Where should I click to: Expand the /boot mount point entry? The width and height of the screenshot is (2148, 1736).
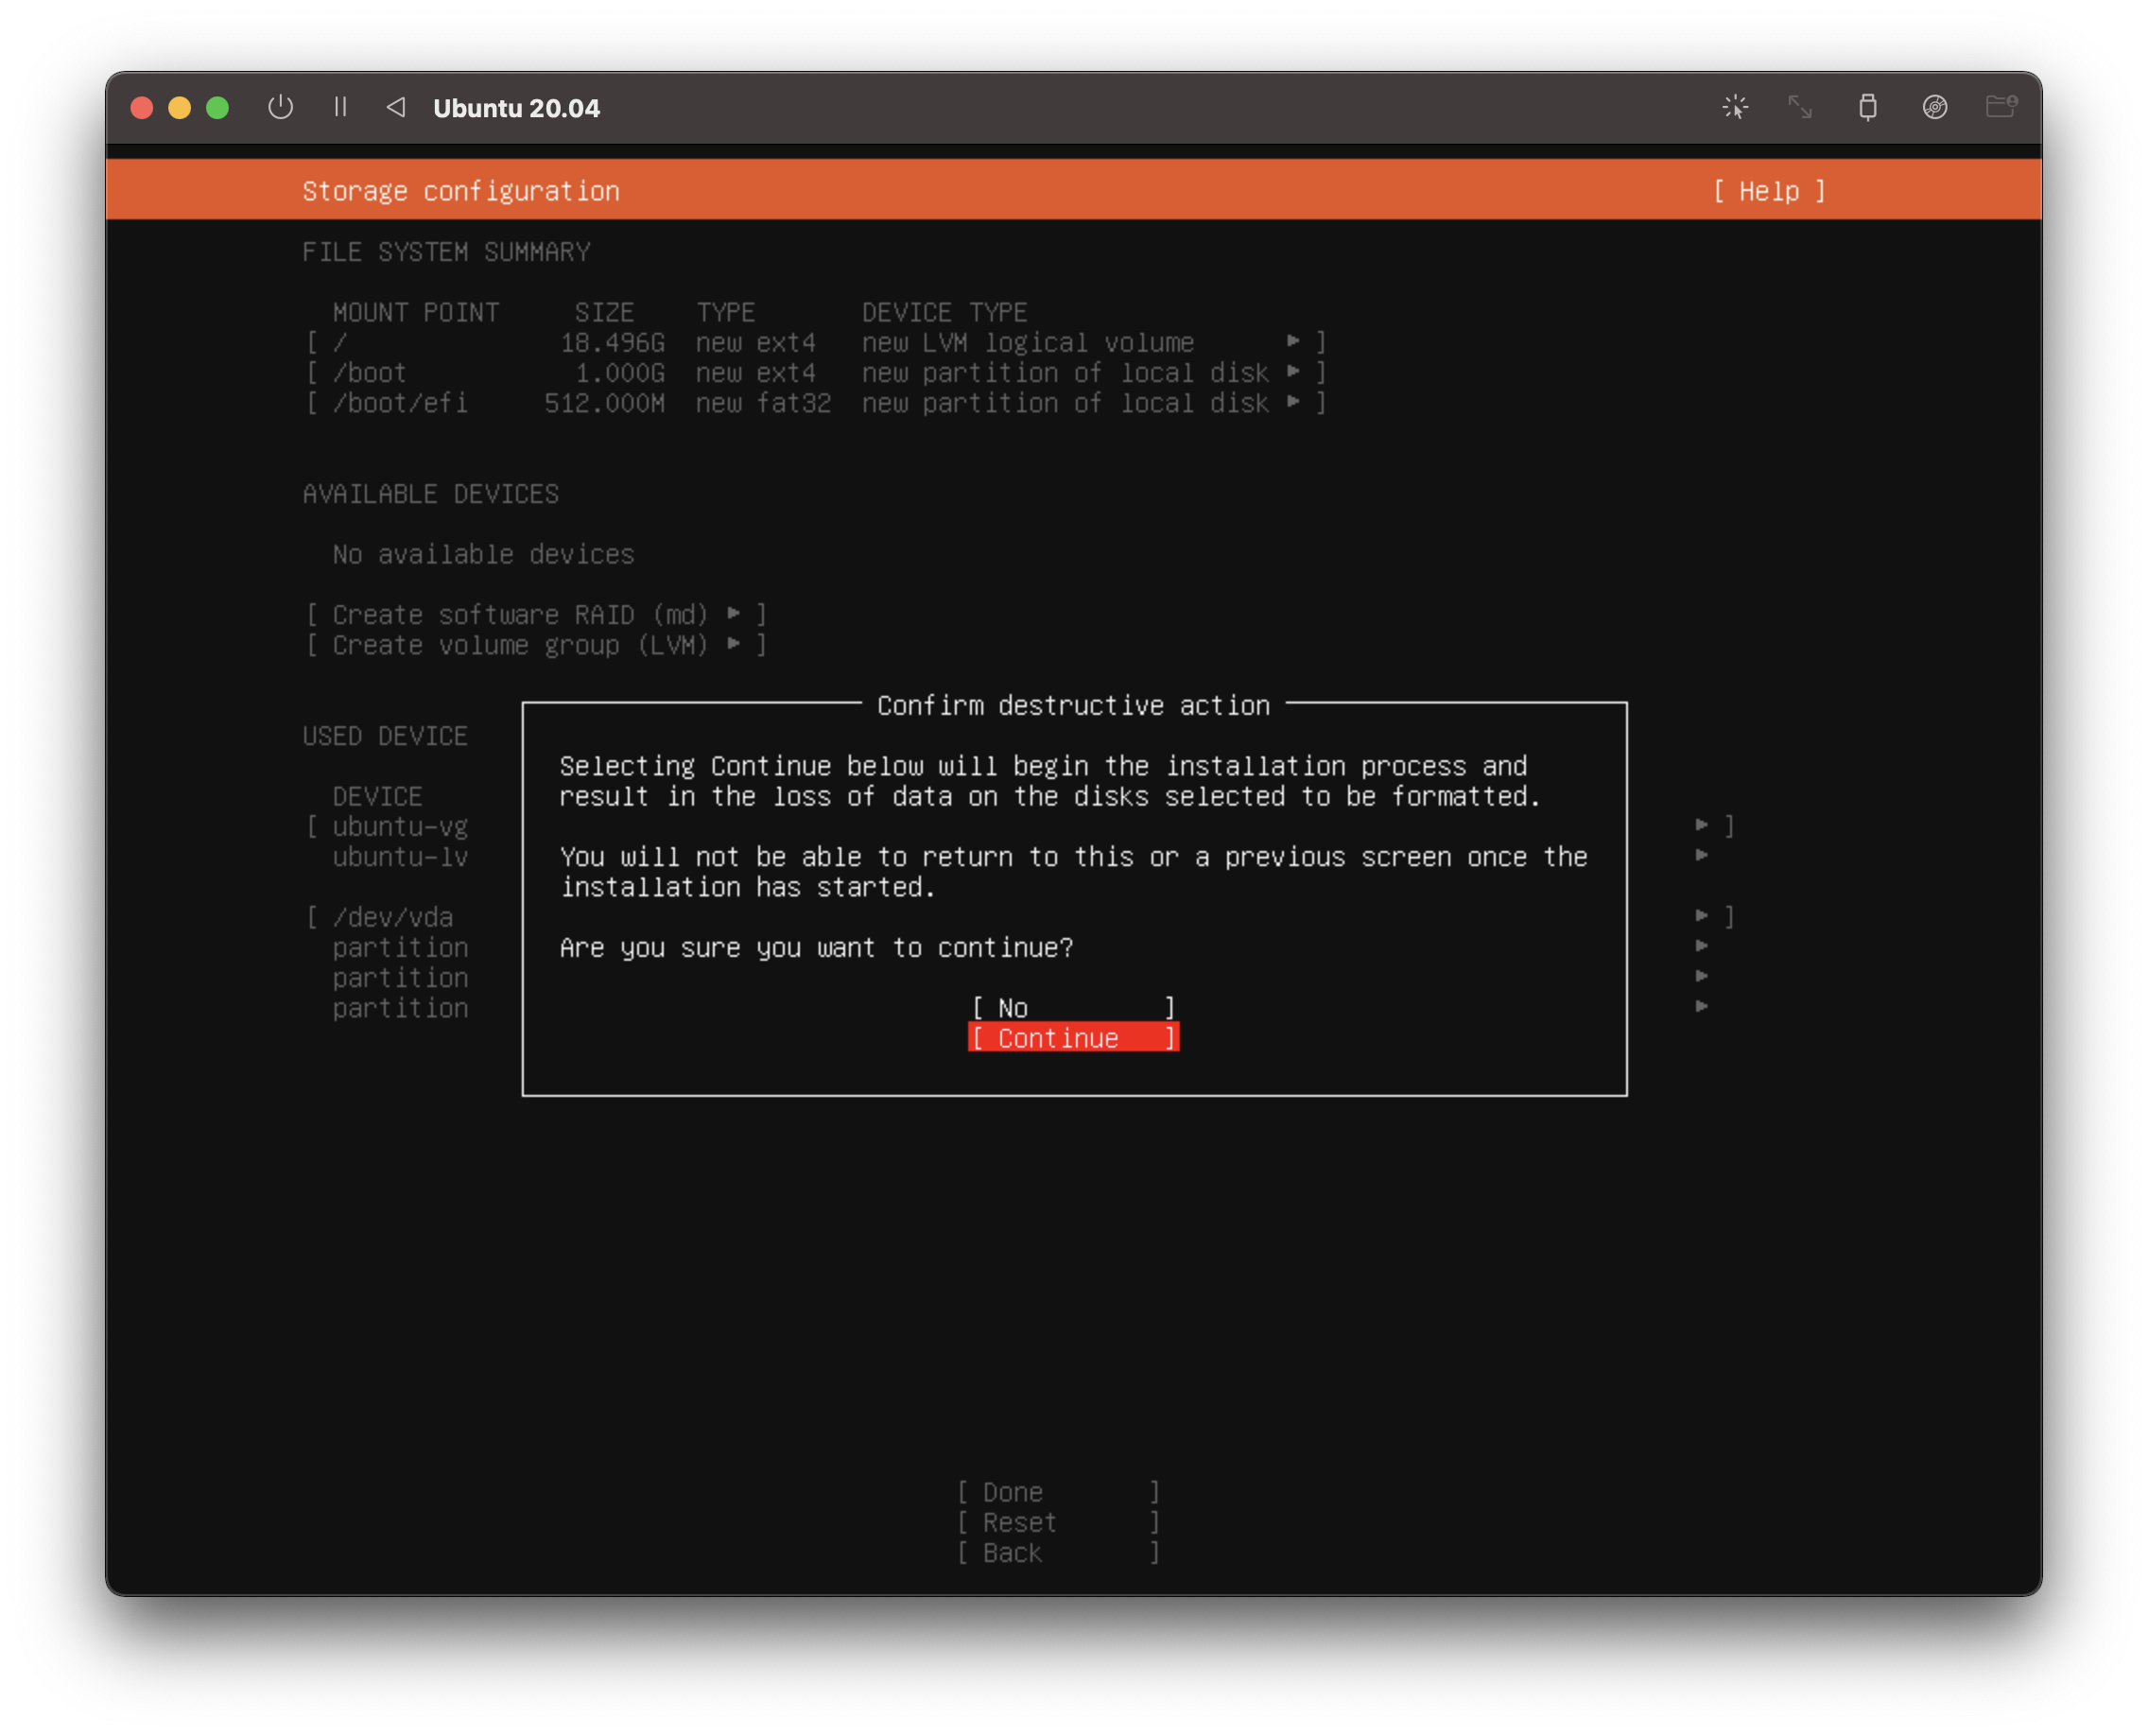815,373
